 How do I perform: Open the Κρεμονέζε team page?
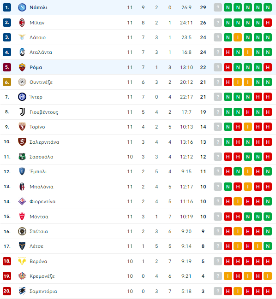[x=42, y=276]
